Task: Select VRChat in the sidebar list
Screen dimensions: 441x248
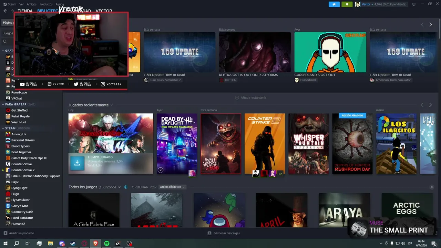Action: (17, 99)
